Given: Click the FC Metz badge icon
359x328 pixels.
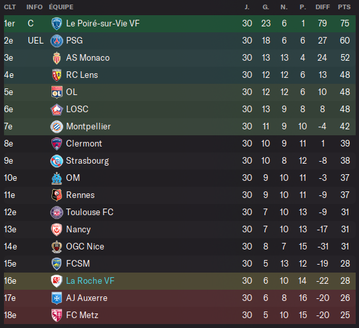Looking at the screenshot, I should click(57, 315).
